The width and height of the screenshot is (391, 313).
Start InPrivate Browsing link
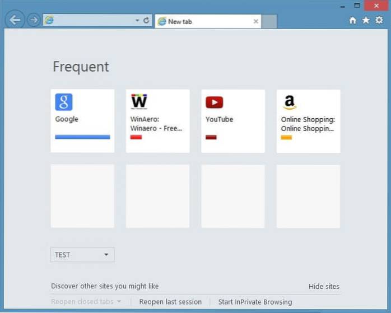pyautogui.click(x=255, y=302)
